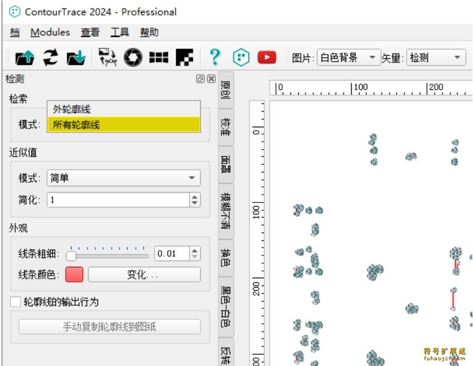Float the 检测 panel with undock icon
The height and width of the screenshot is (366, 473).
200,79
